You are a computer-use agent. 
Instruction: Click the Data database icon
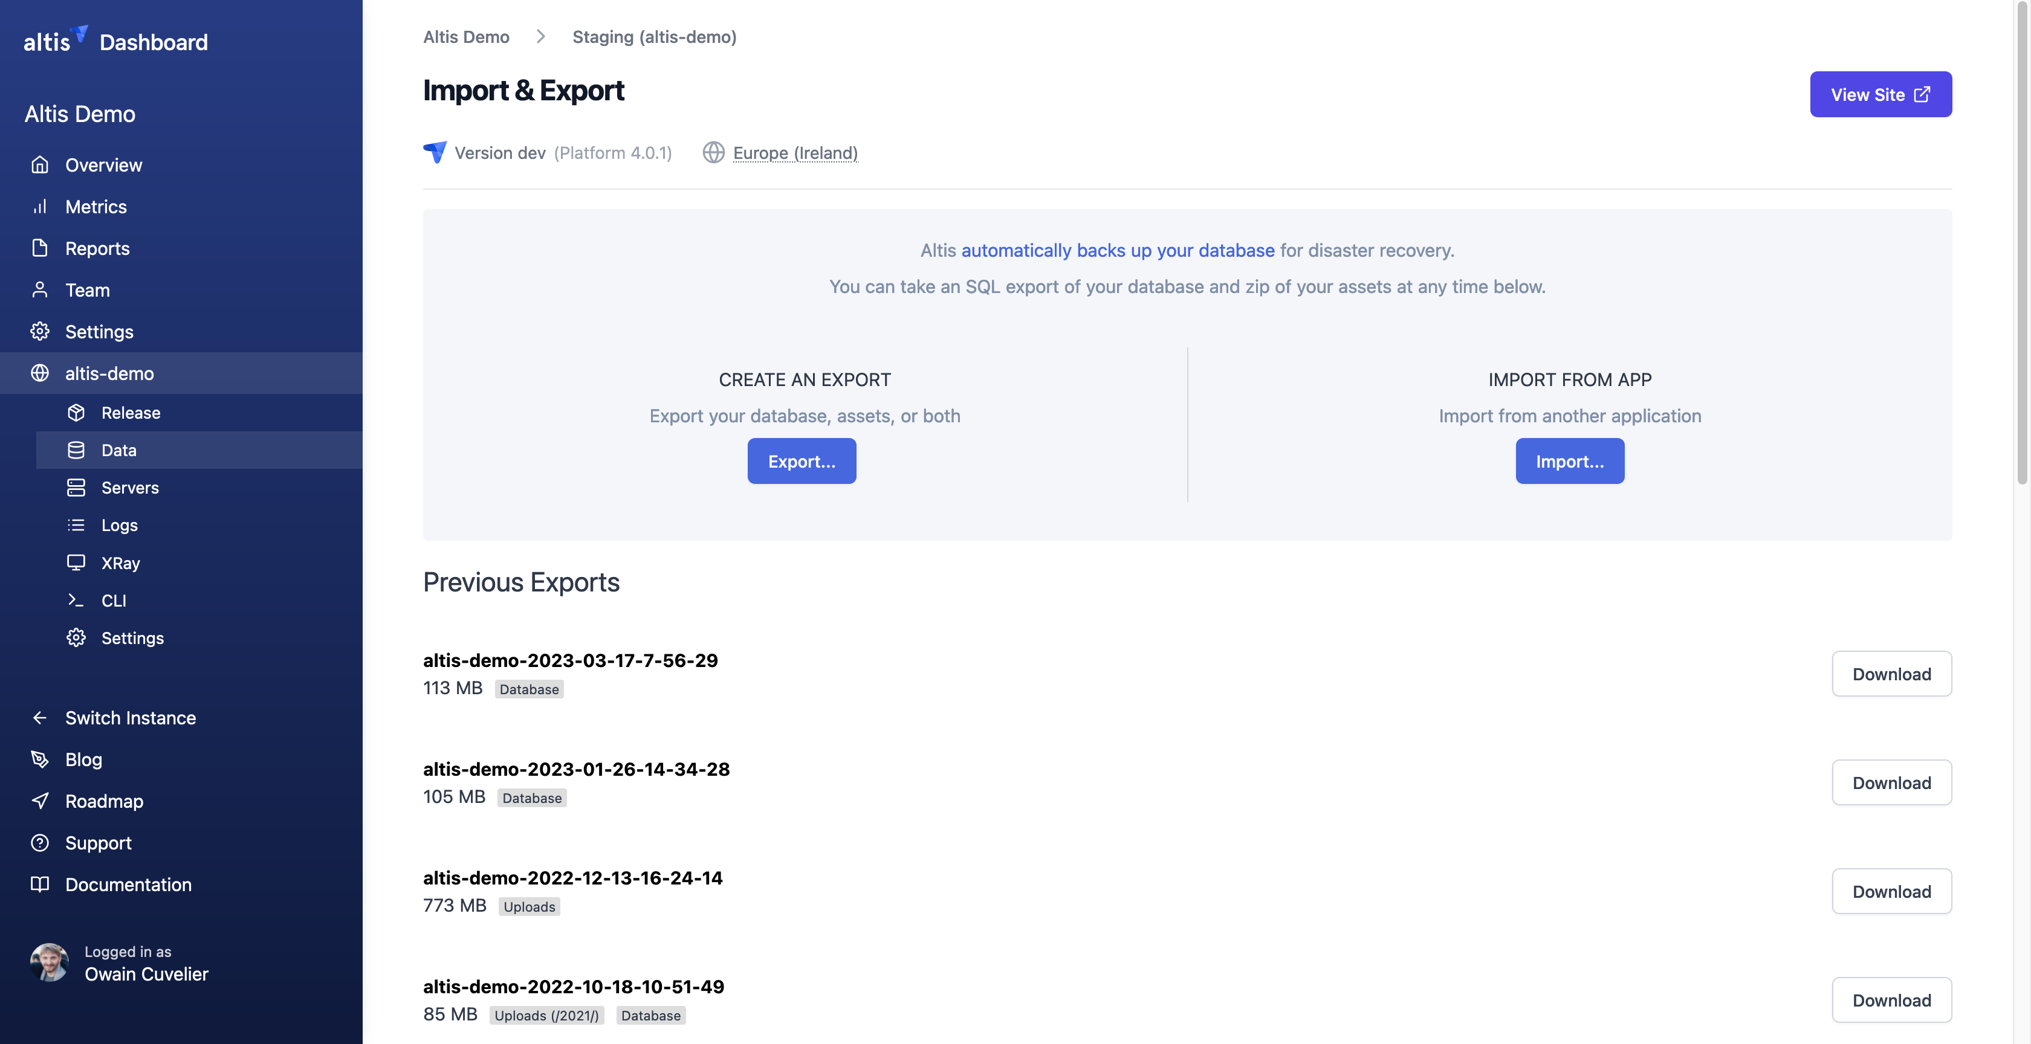tap(76, 450)
